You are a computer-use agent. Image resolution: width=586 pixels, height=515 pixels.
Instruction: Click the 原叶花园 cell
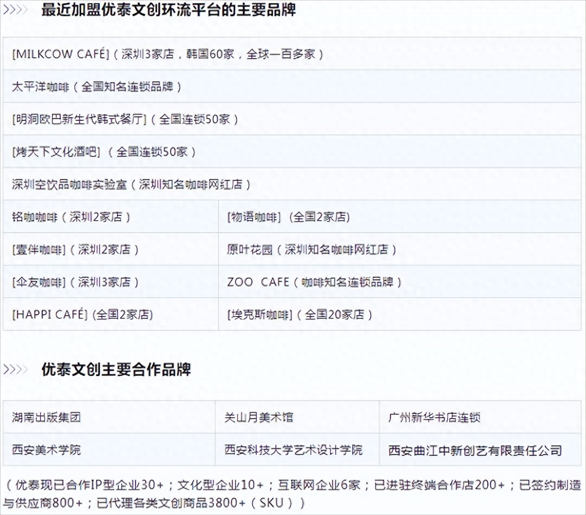pos(312,250)
